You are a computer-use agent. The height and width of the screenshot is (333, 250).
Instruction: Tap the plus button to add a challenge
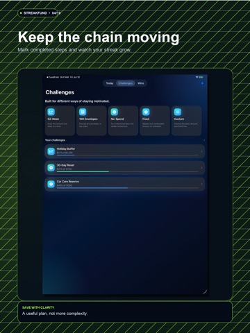(202, 83)
